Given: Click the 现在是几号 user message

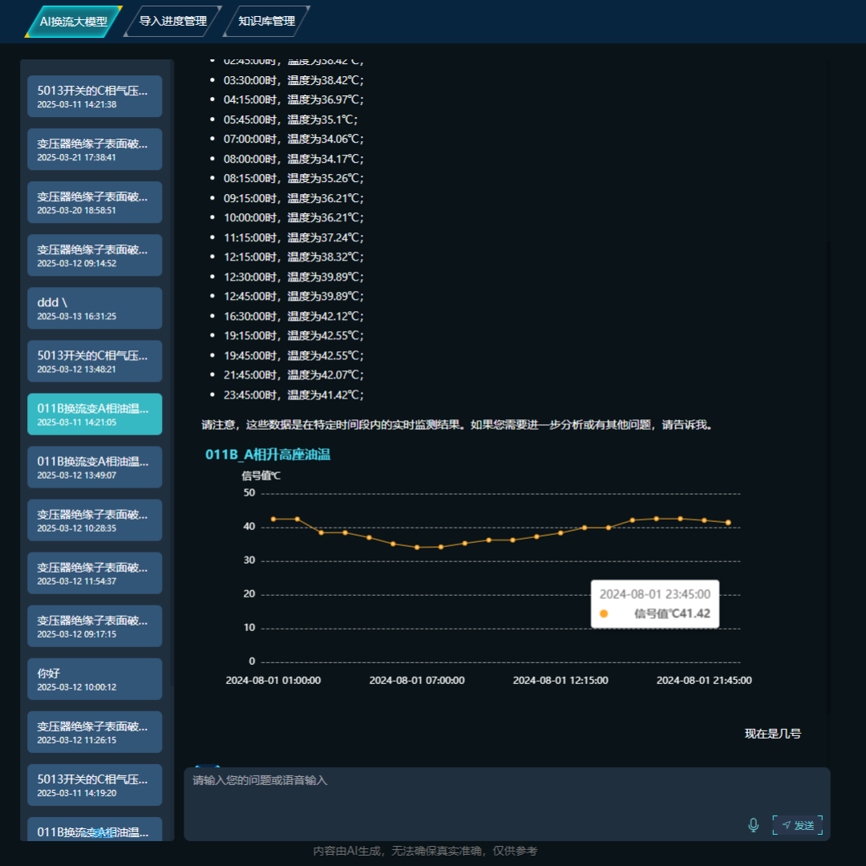Looking at the screenshot, I should click(x=772, y=734).
